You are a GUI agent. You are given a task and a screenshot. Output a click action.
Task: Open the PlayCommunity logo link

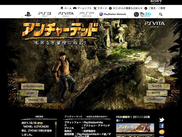(x=142, y=14)
